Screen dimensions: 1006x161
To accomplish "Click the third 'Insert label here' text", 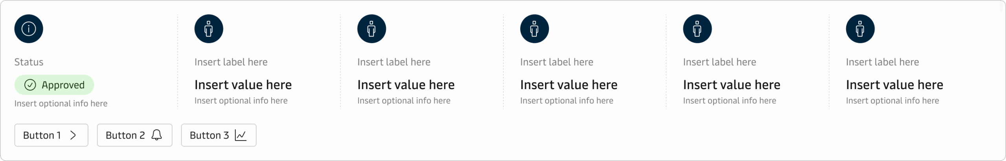I will pyautogui.click(x=557, y=62).
